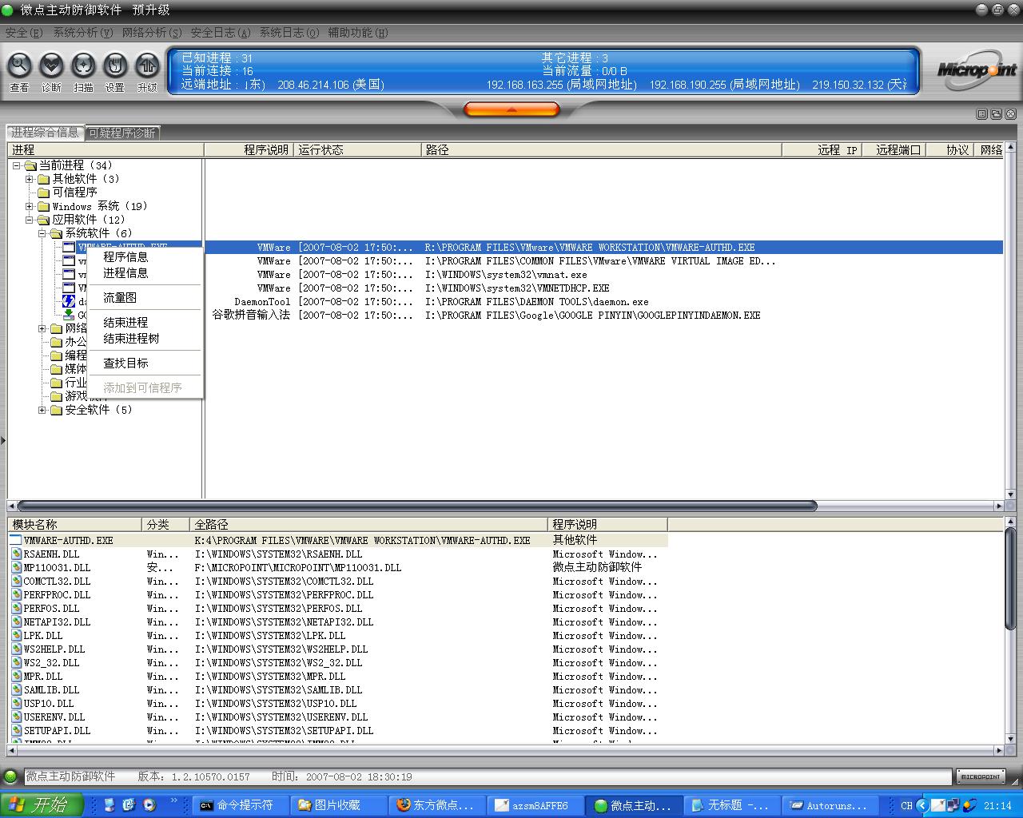The height and width of the screenshot is (818, 1023).
Task: Open the 系统日志(O) menu
Action: pyautogui.click(x=289, y=33)
